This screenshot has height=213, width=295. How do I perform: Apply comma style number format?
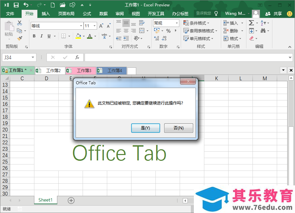(x=175, y=31)
